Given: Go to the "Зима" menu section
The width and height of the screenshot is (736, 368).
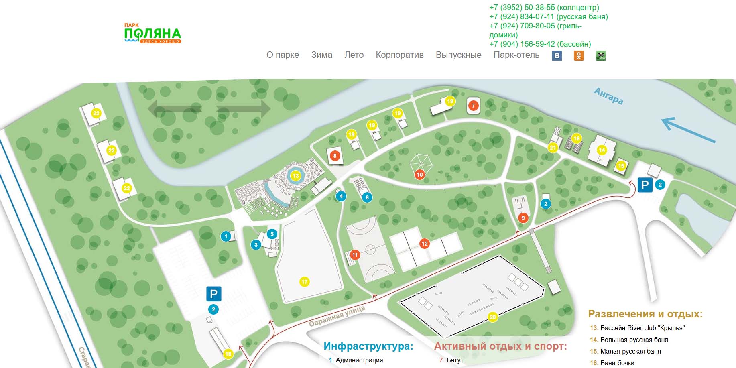Looking at the screenshot, I should 321,55.
